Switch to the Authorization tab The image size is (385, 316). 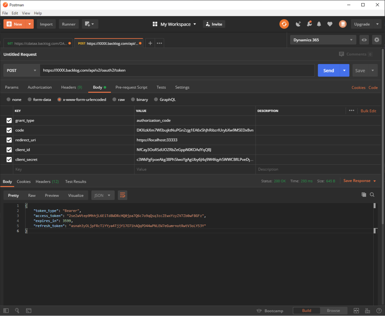pyautogui.click(x=40, y=87)
